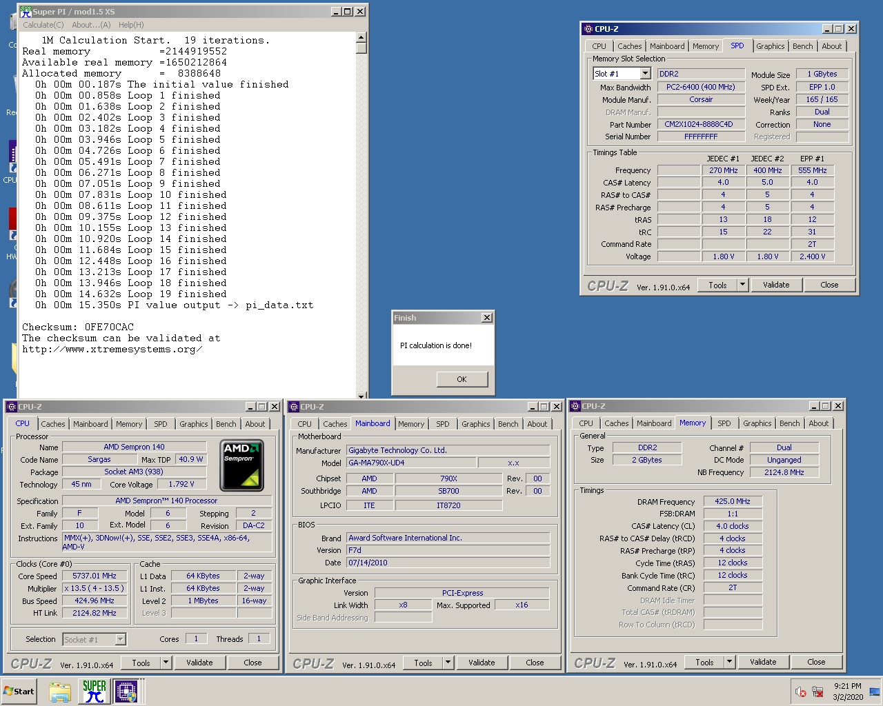883x706 pixels.
Task: Click the Module Manuf. value Corsair
Action: [x=701, y=99]
